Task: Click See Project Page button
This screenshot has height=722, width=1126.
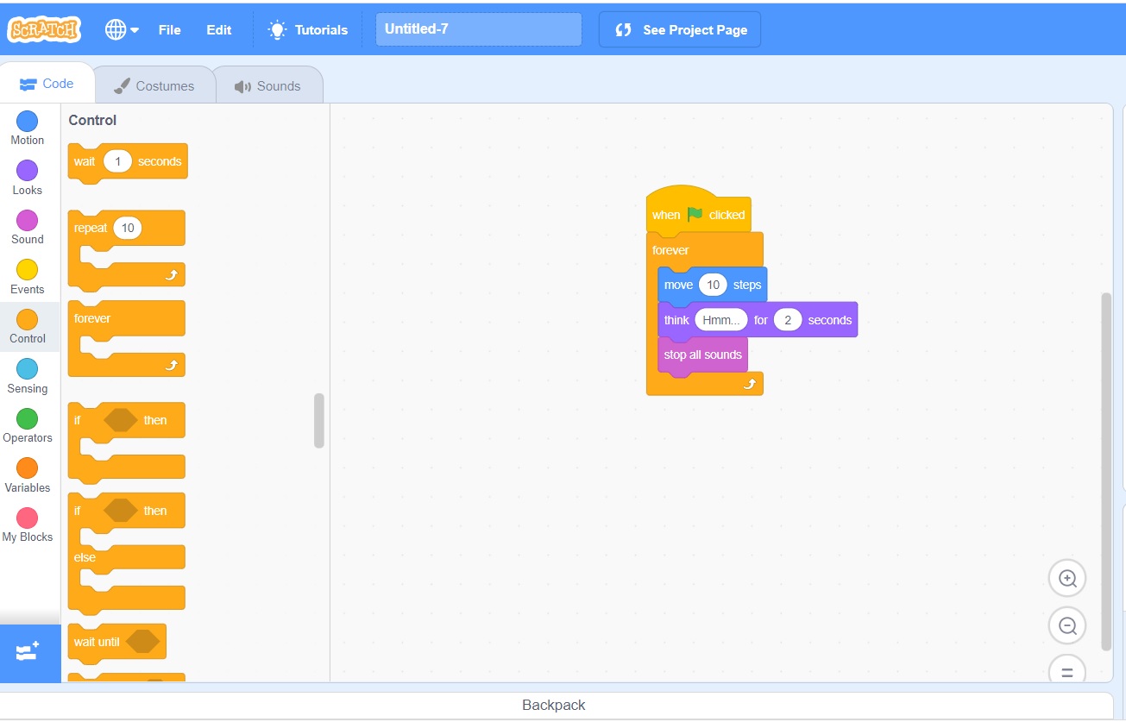Action: [x=680, y=29]
